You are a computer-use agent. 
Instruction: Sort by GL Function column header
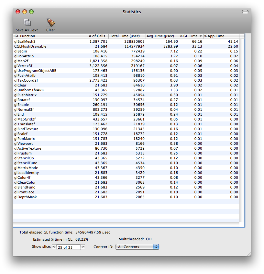51,36
